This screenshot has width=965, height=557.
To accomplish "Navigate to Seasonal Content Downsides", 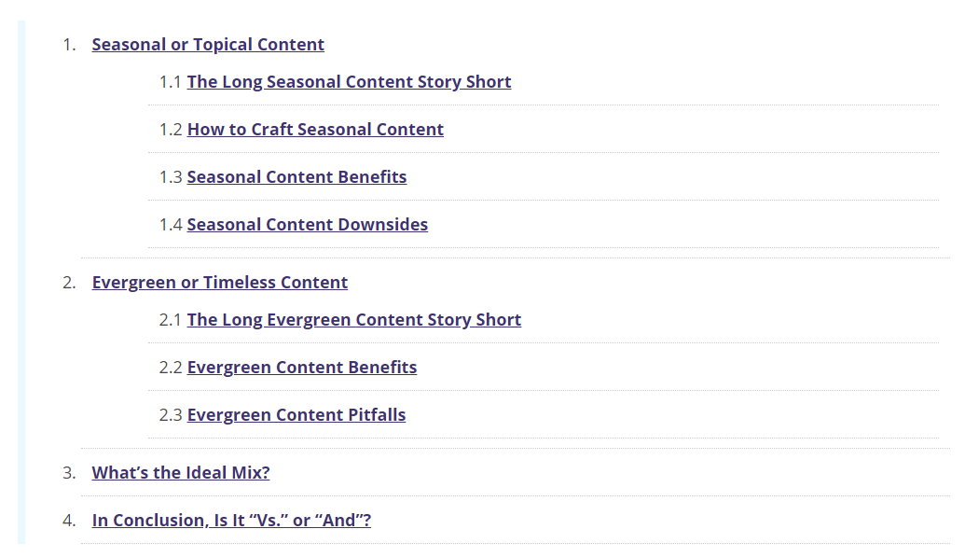I will (307, 224).
